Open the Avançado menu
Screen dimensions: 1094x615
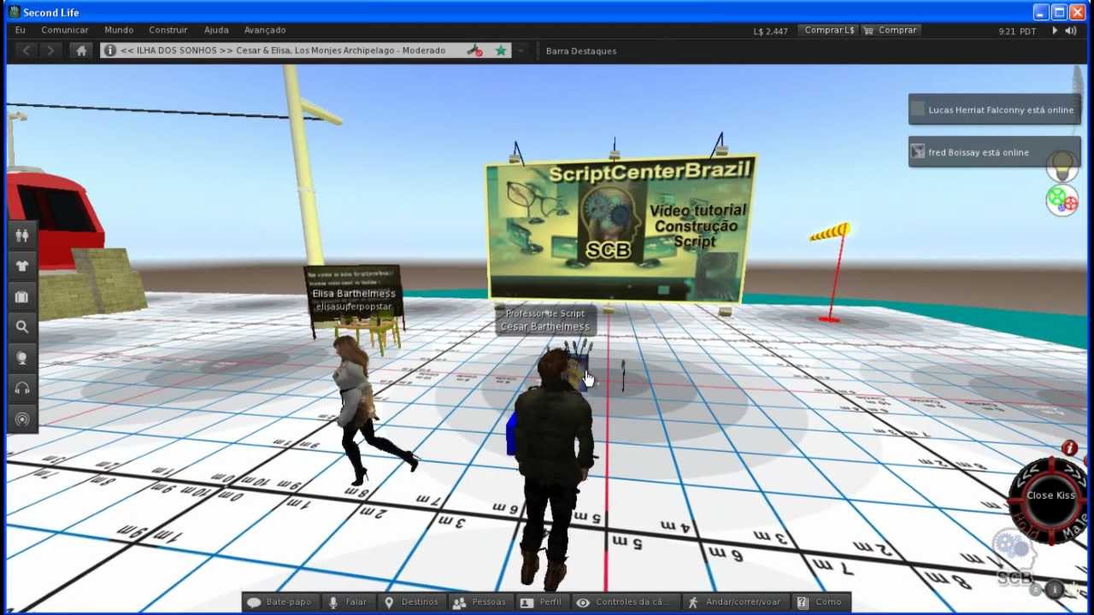click(x=265, y=30)
